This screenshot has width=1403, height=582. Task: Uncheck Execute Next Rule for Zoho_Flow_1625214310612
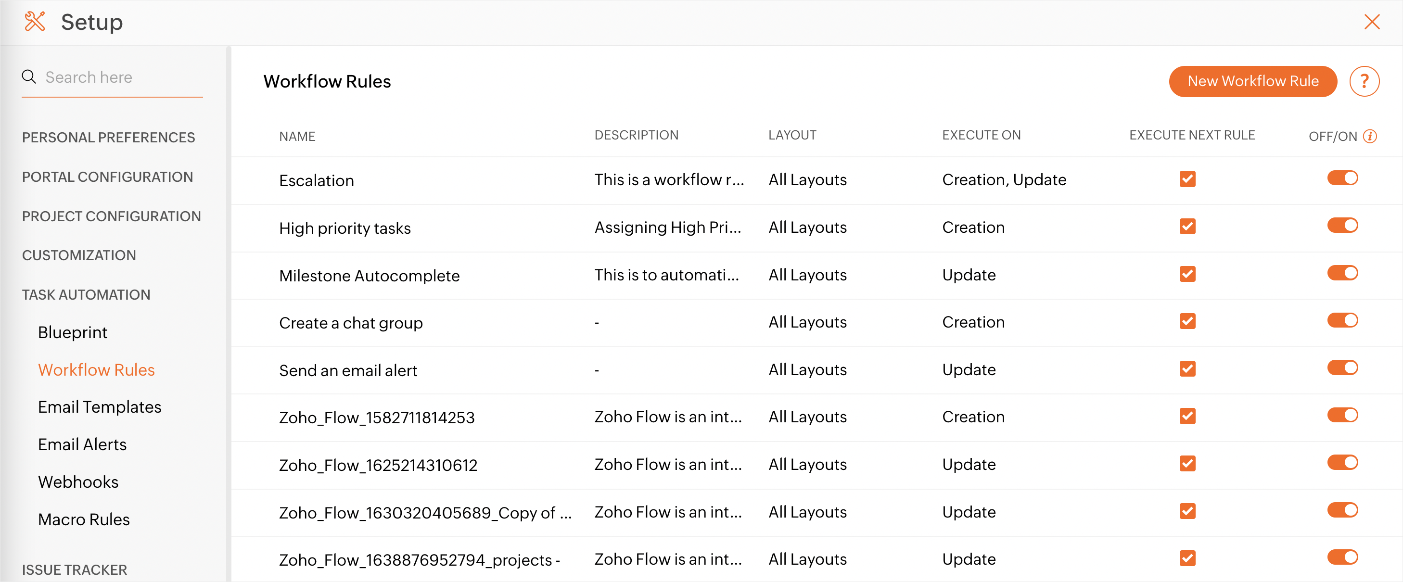tap(1187, 463)
